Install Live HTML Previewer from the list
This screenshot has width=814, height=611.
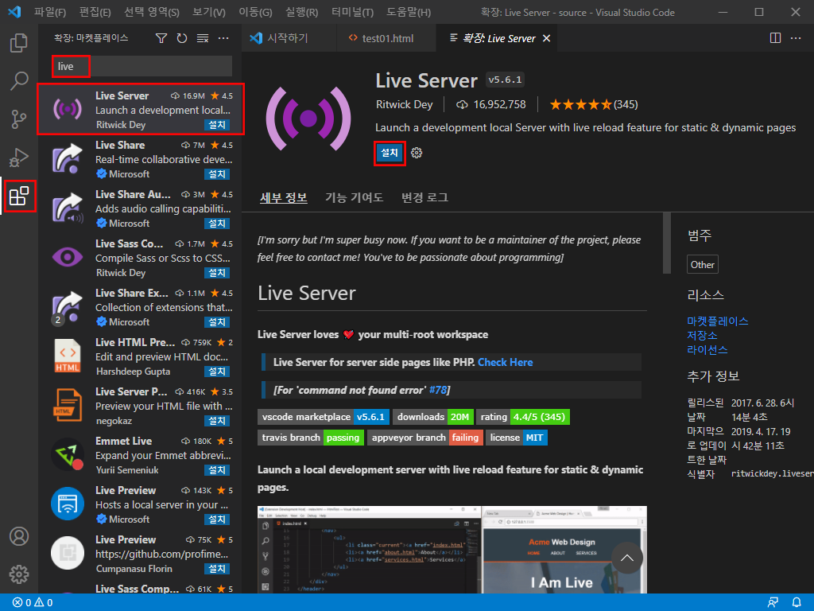[x=217, y=372]
